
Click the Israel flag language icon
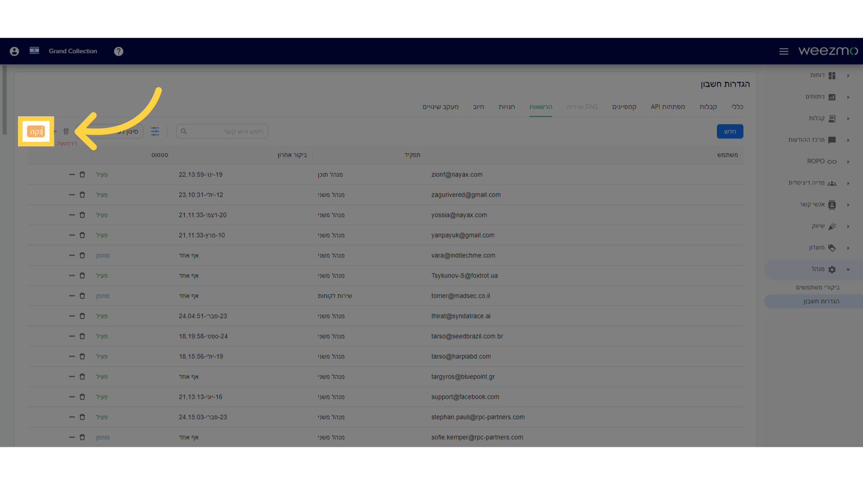[x=34, y=51]
